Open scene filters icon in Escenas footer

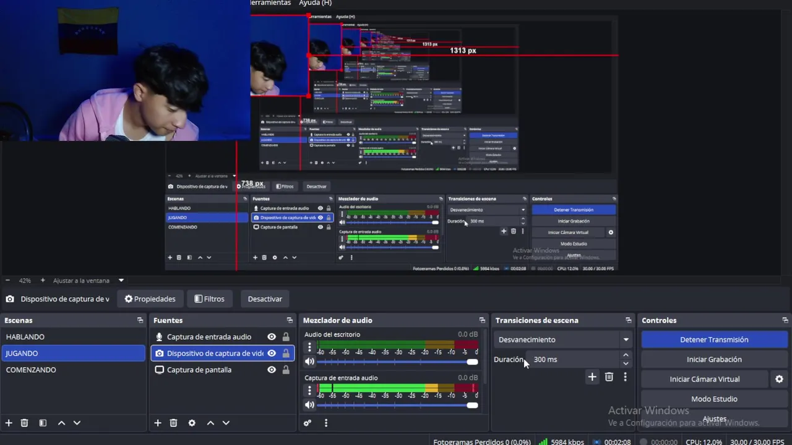43,423
